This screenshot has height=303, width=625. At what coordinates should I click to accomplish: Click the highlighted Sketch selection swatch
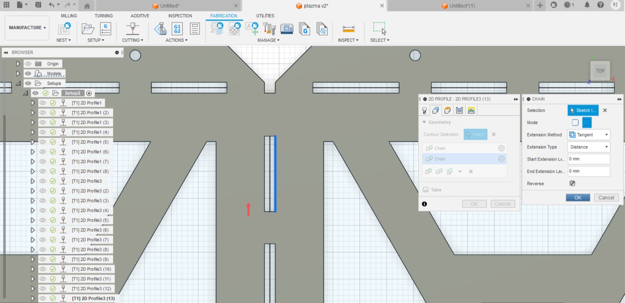[x=583, y=110]
